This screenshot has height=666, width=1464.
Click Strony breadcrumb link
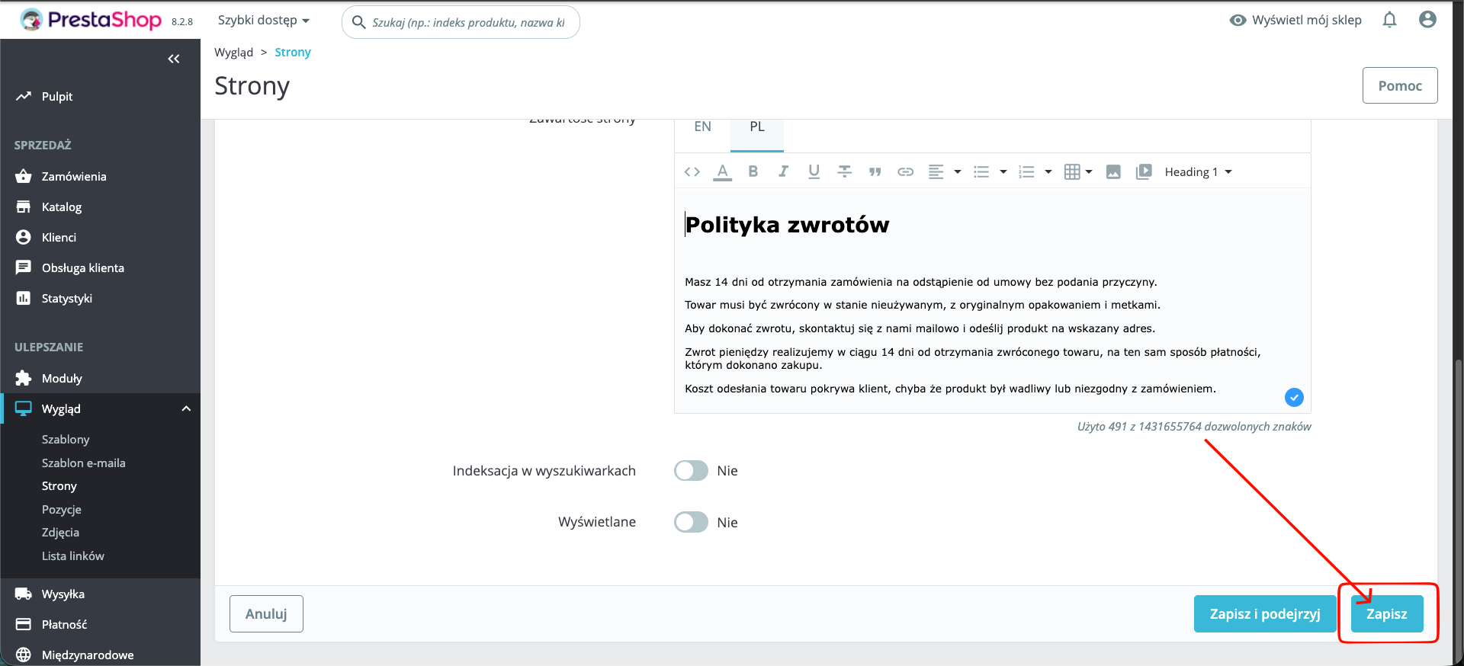[x=293, y=53]
